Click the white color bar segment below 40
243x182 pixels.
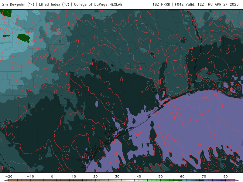132,180
